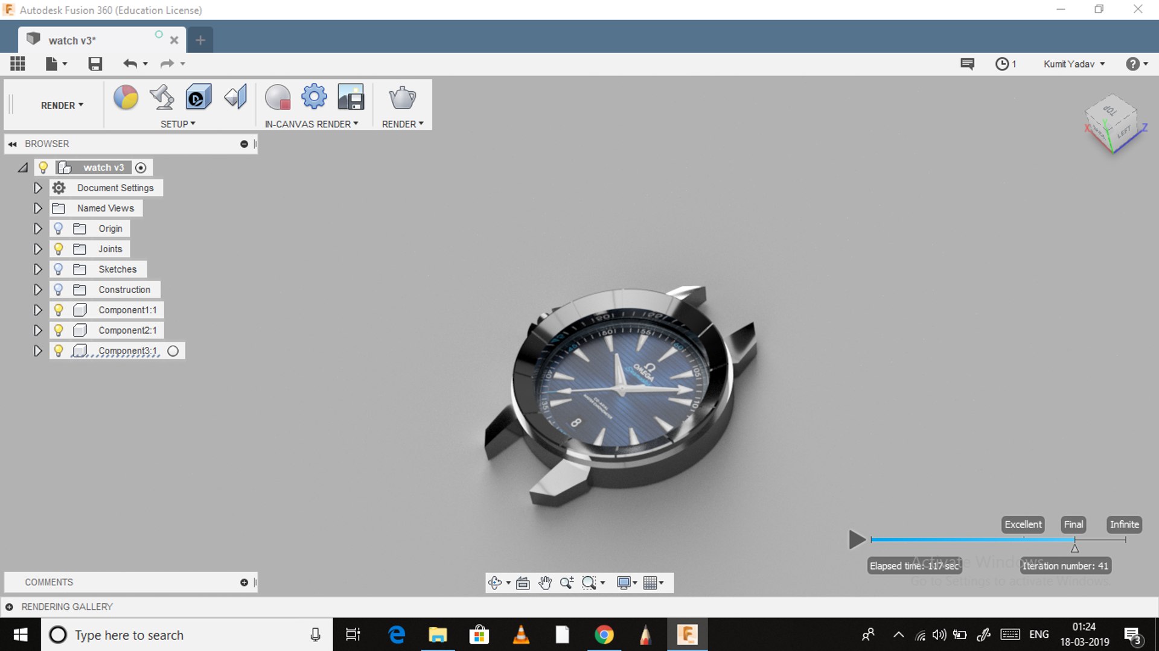Click the Windows search box
The width and height of the screenshot is (1159, 651).
click(x=187, y=635)
